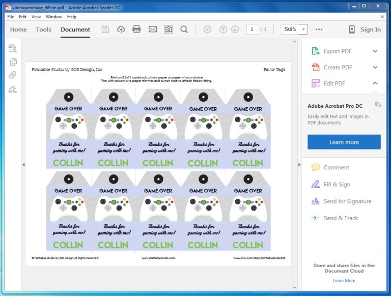Click the blue Learn more button

pyautogui.click(x=344, y=142)
